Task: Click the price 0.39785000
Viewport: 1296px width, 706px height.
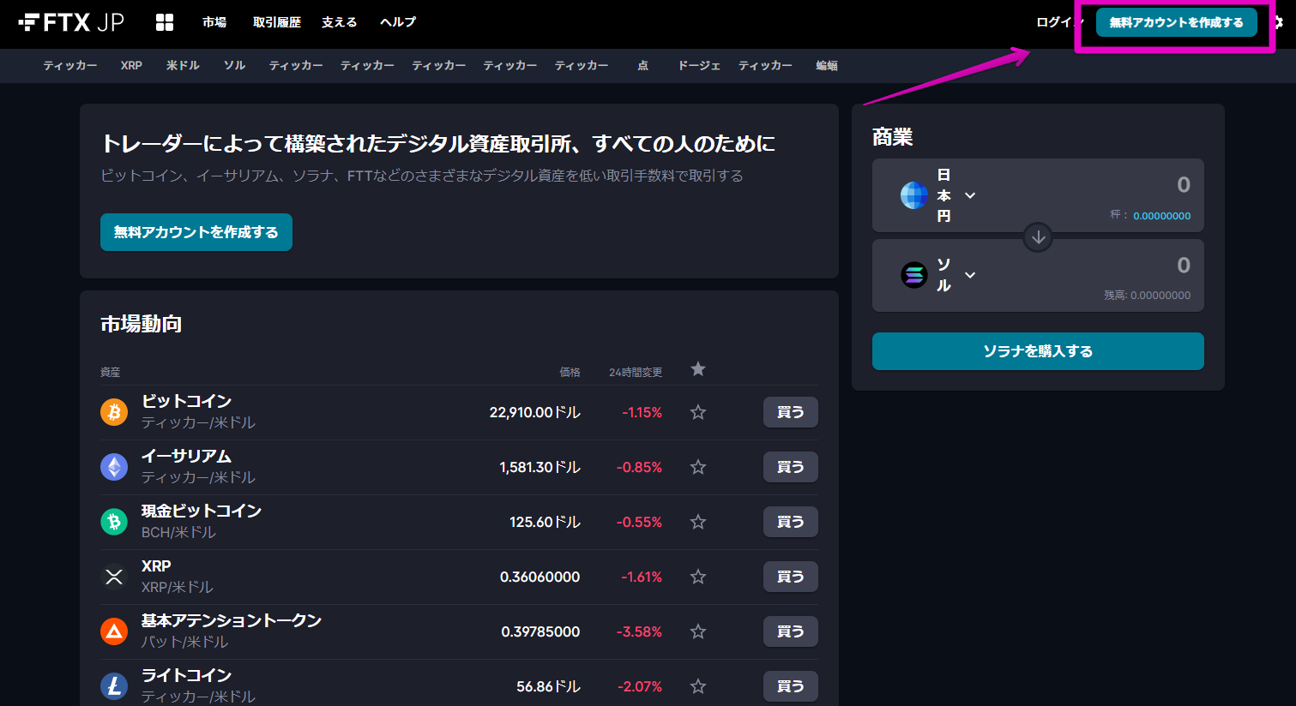Action: pyautogui.click(x=540, y=631)
